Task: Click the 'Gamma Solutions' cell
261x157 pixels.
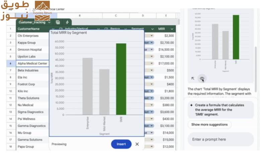Action: [33, 140]
